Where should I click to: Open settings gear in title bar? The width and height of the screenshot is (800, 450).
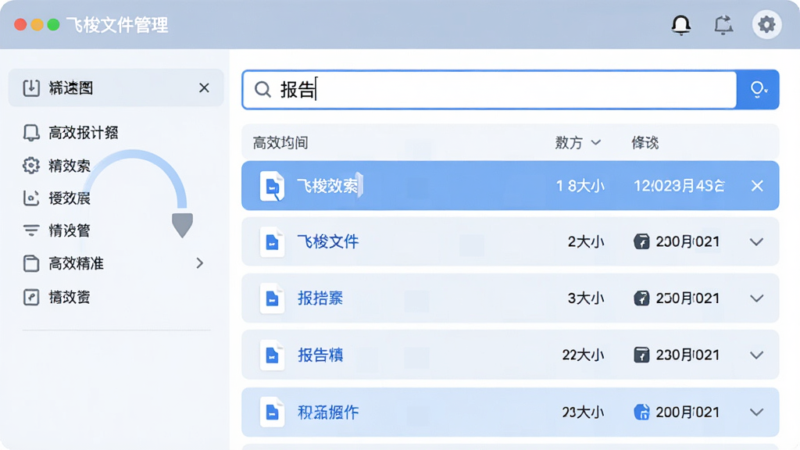tap(766, 24)
